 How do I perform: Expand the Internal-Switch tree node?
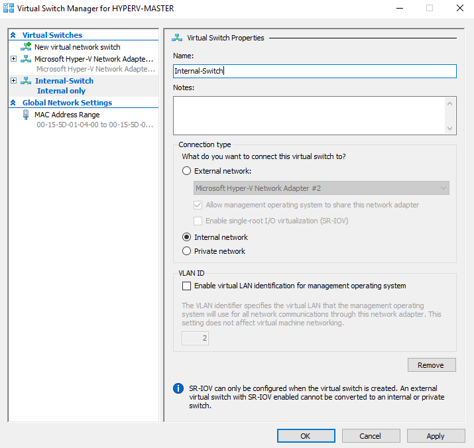(14, 81)
